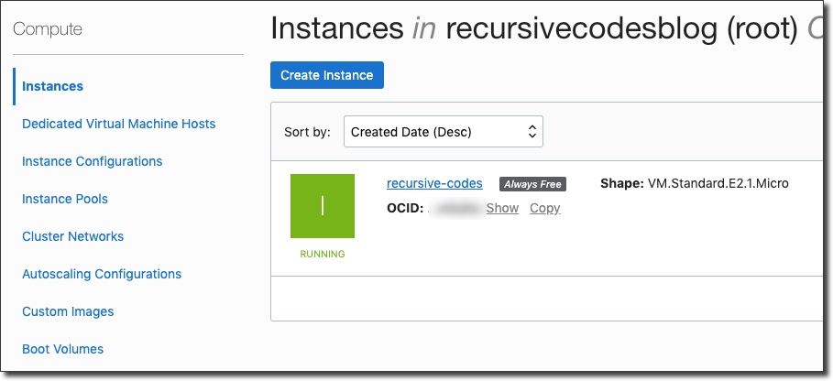Click the Always Free badge

pyautogui.click(x=532, y=184)
